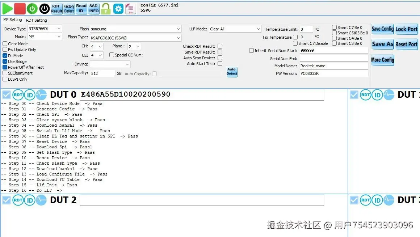Tick the Auto Start Test checkbox

click(x=220, y=64)
